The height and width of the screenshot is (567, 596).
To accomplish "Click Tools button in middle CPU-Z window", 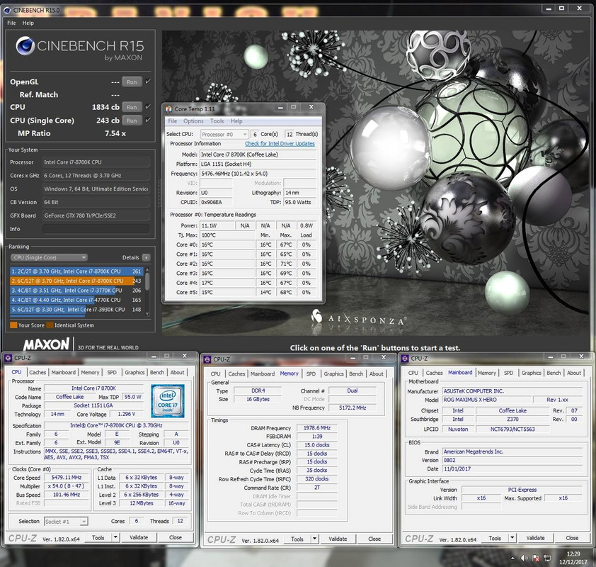I will pyautogui.click(x=297, y=539).
